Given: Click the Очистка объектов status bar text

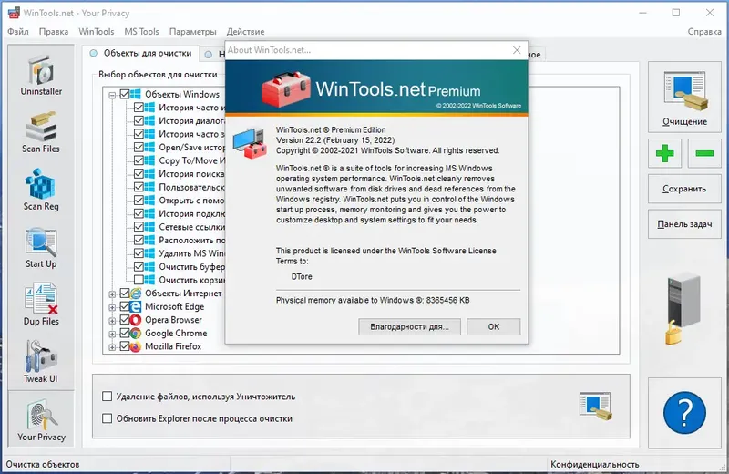Looking at the screenshot, I should (x=43, y=464).
